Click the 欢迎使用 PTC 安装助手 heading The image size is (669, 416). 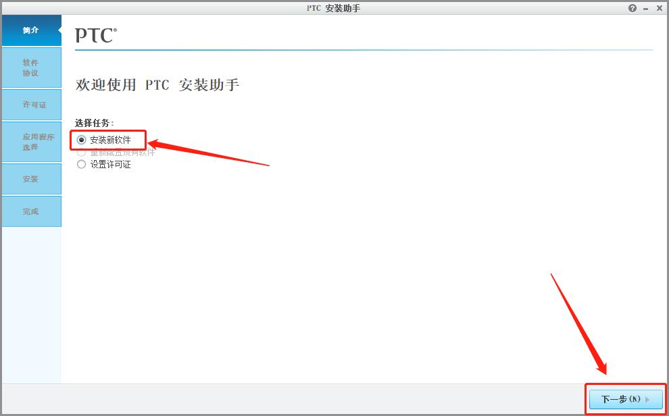[157, 85]
